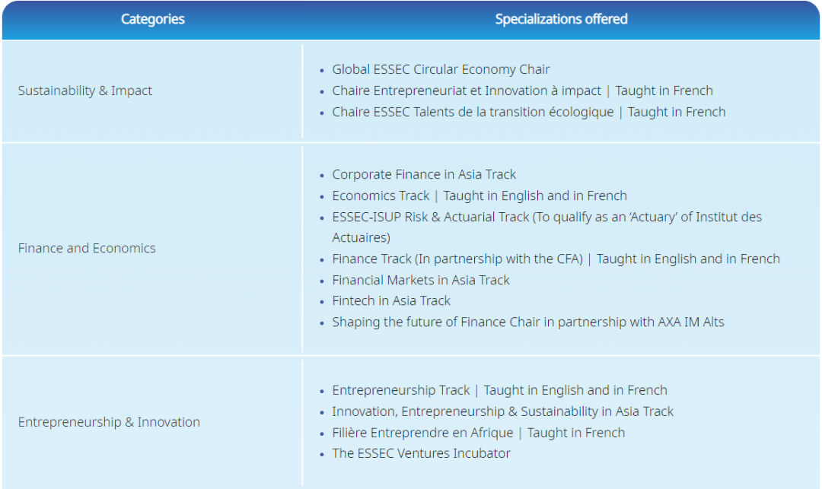Select the Finance and Economics category

tap(87, 248)
